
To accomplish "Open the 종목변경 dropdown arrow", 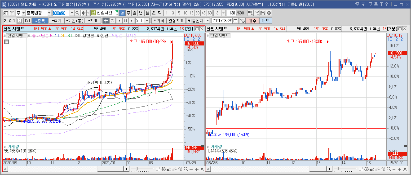I will [x=49, y=13].
